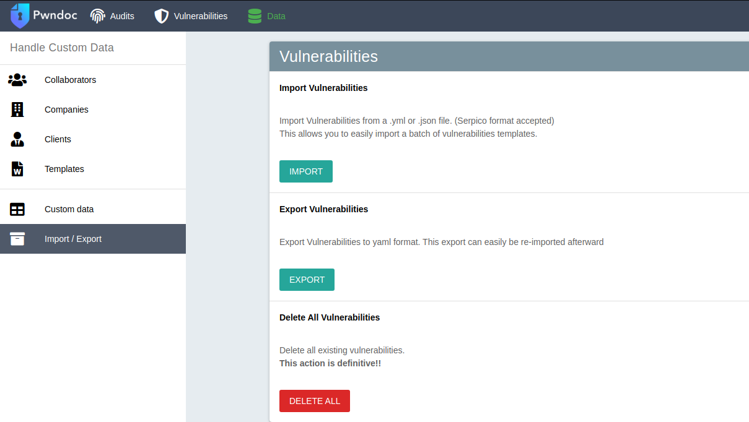Click the Collaborators people icon

(x=17, y=80)
